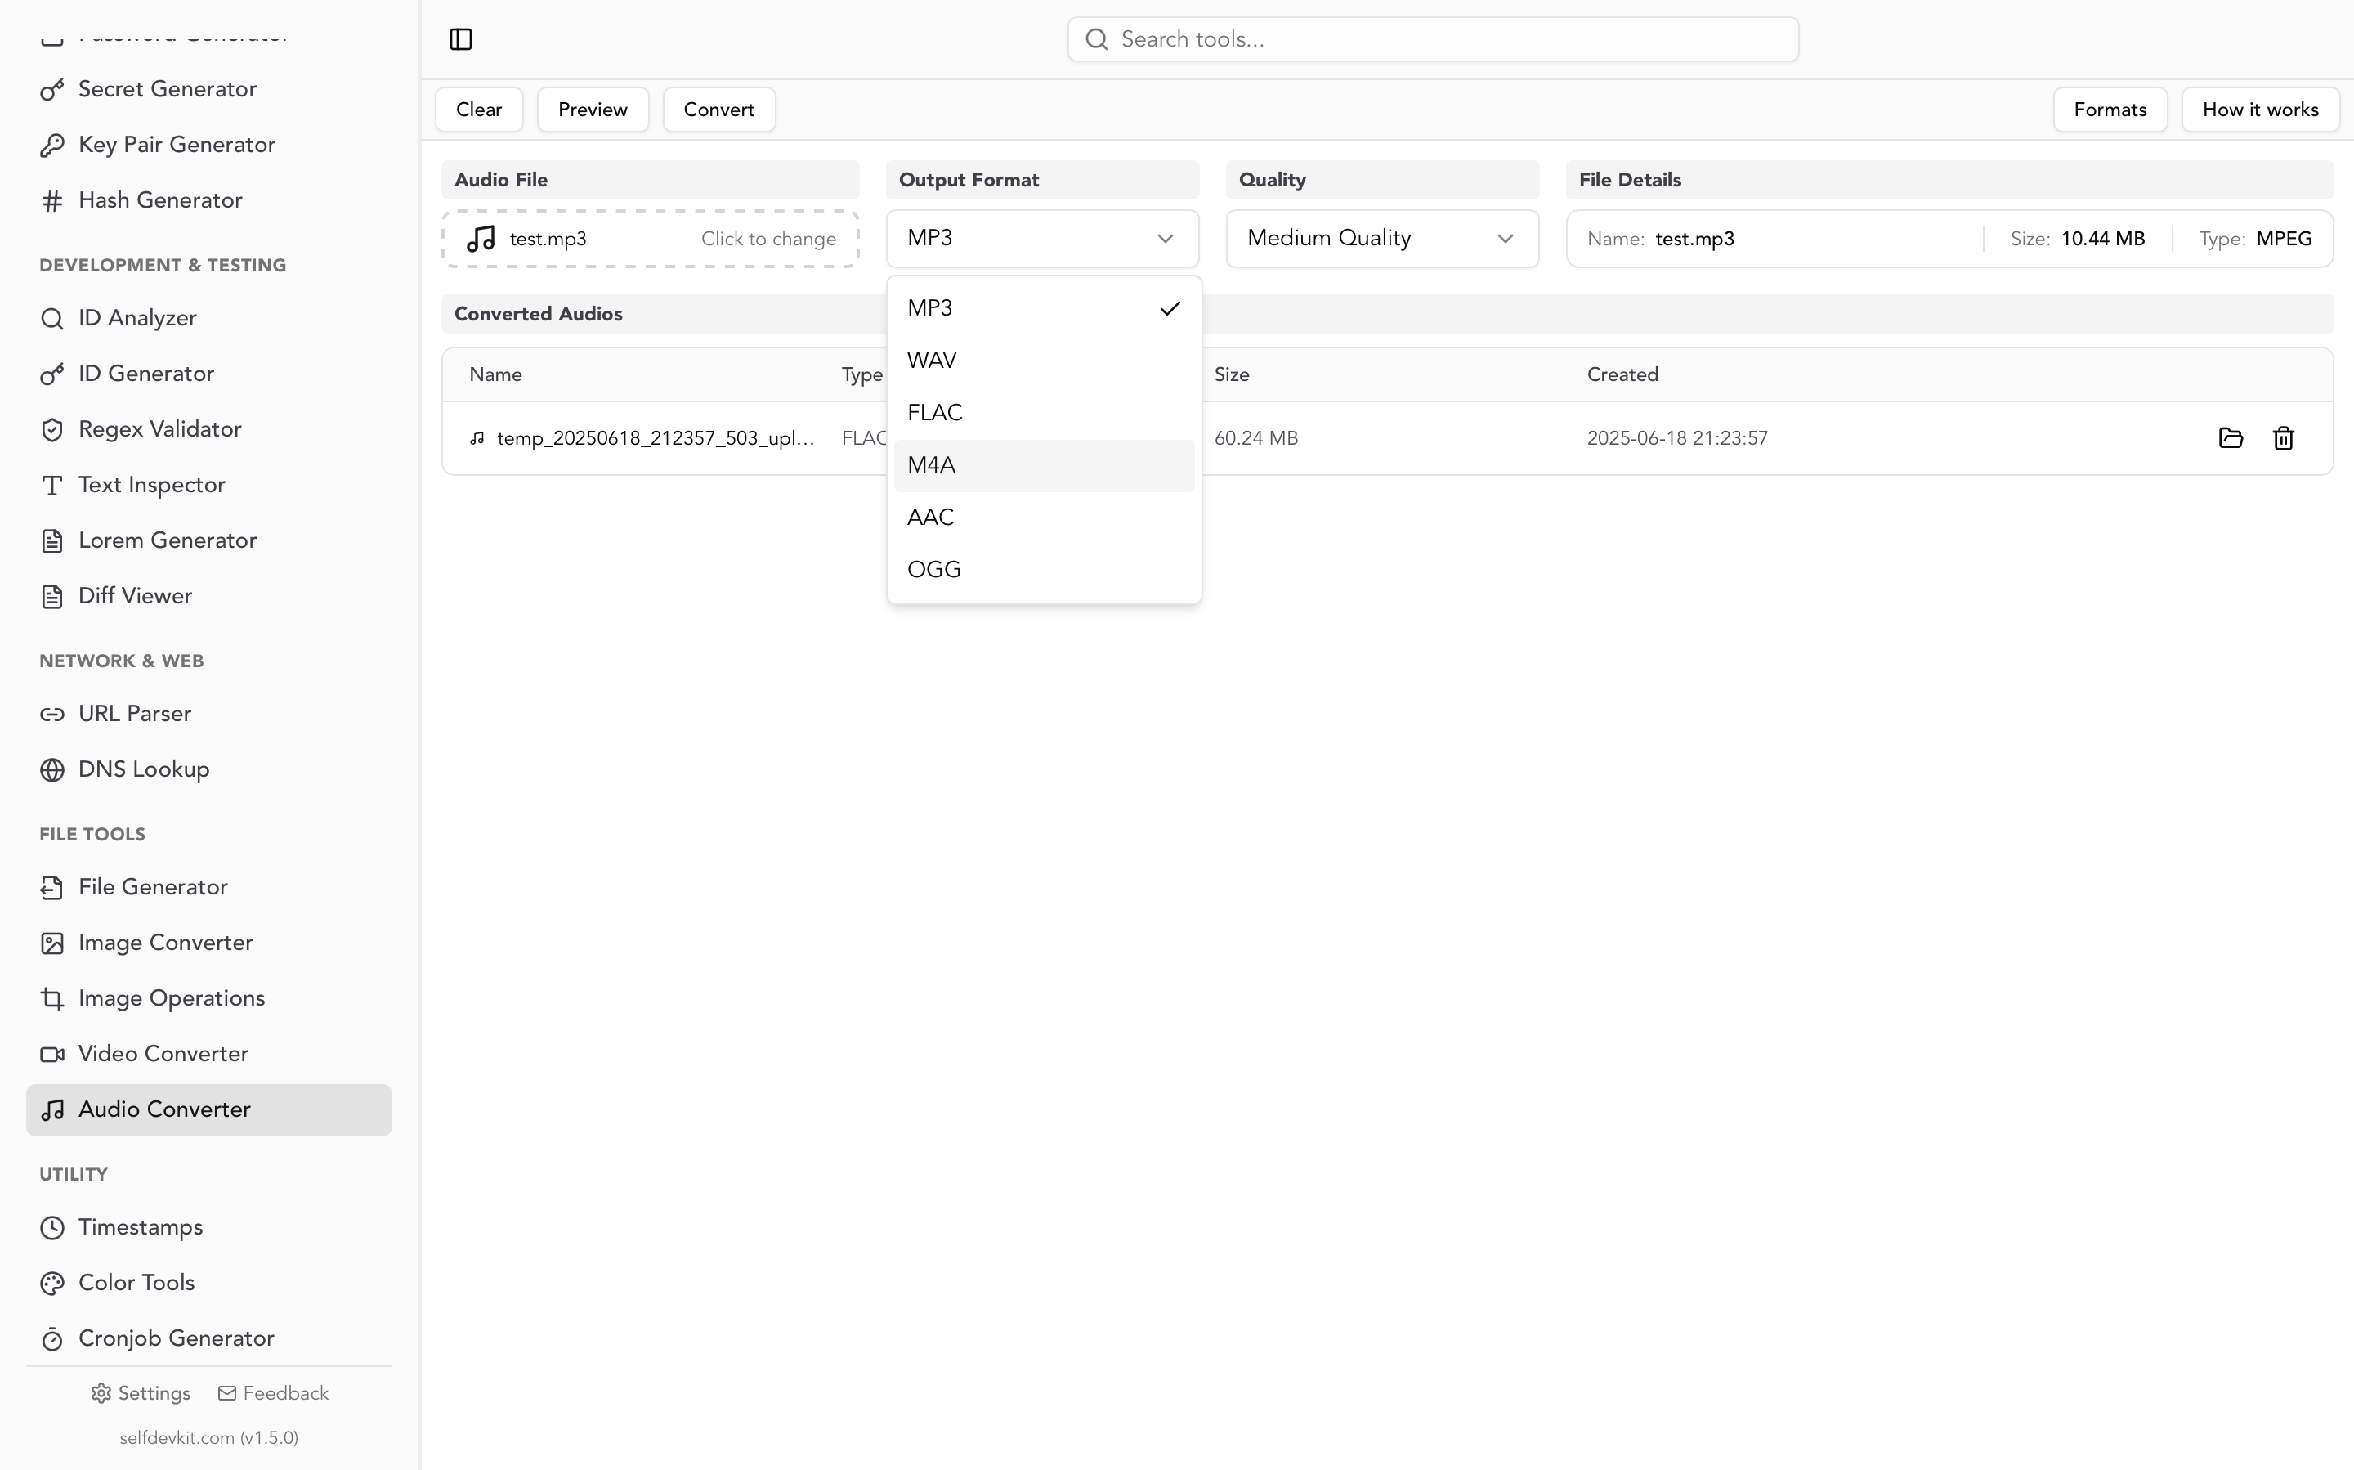
Task: Click the Clear button
Action: click(x=479, y=110)
